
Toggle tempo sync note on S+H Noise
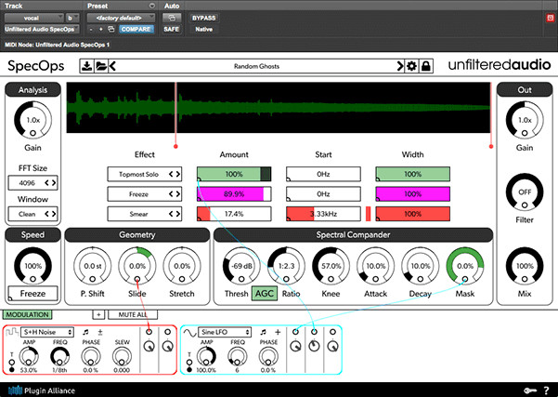(85, 332)
